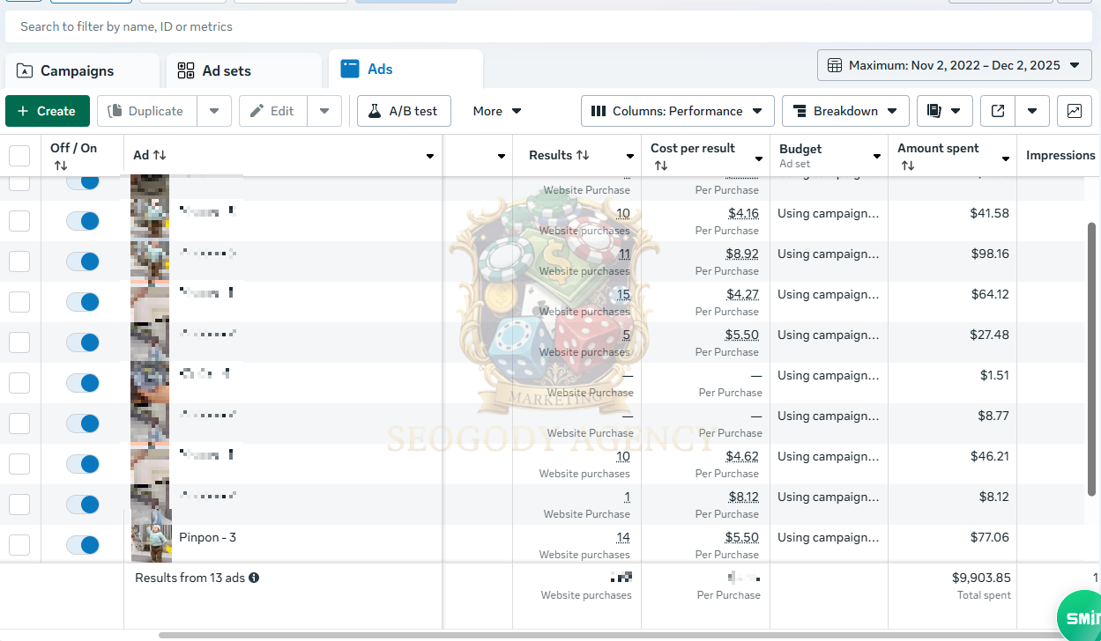Expand the Edit options dropdown arrow
This screenshot has height=641, width=1101.
click(x=324, y=111)
